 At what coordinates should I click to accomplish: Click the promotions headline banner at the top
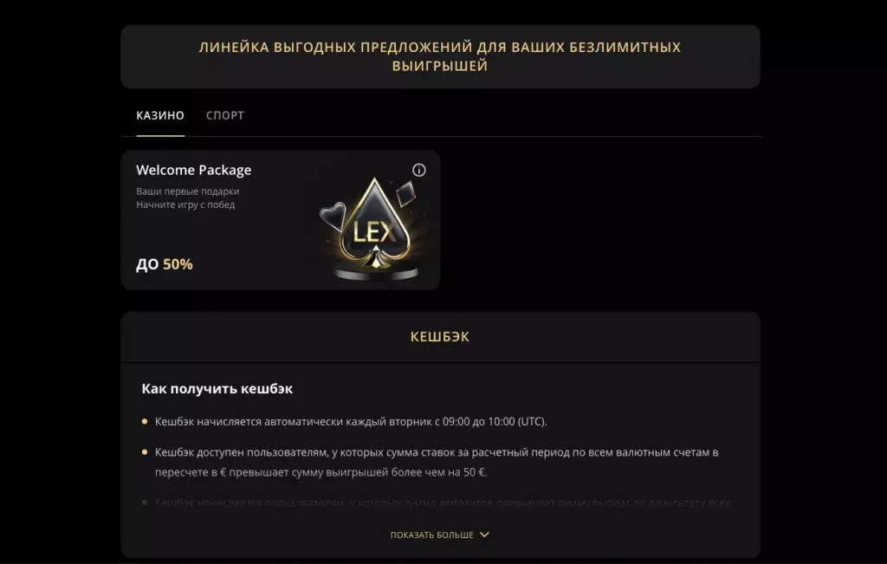point(441,56)
